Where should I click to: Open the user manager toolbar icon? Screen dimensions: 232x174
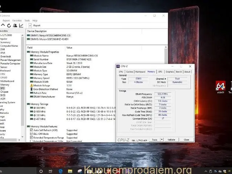15,25
